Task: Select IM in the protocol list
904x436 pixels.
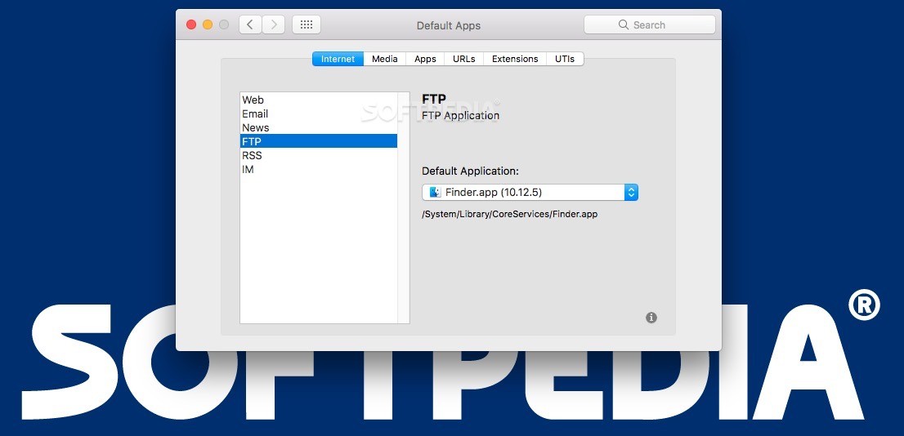Action: [x=318, y=169]
